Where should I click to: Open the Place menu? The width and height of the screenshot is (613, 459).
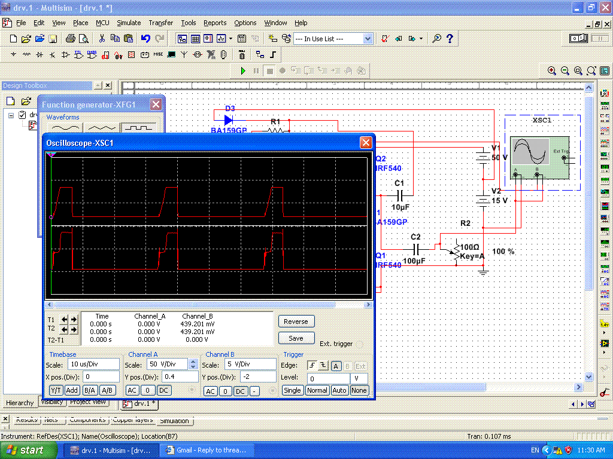81,23
